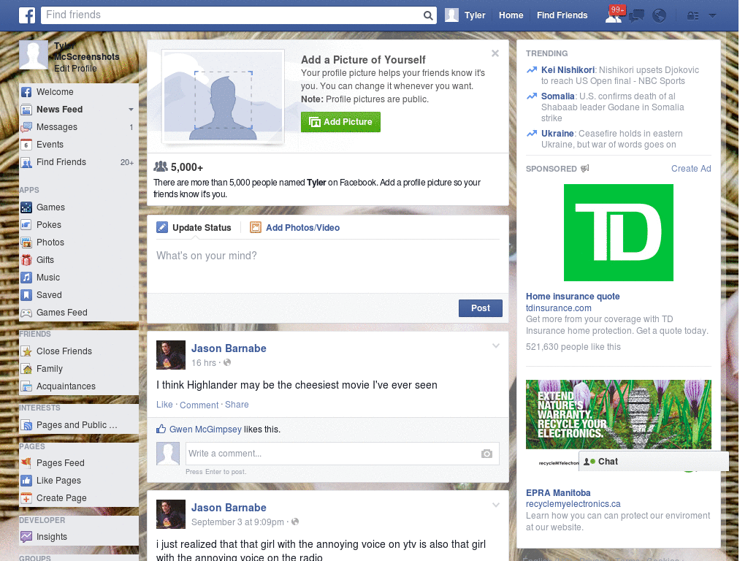Click the profile picture placeholder image
Screen dimensions: 748x561
click(x=224, y=97)
